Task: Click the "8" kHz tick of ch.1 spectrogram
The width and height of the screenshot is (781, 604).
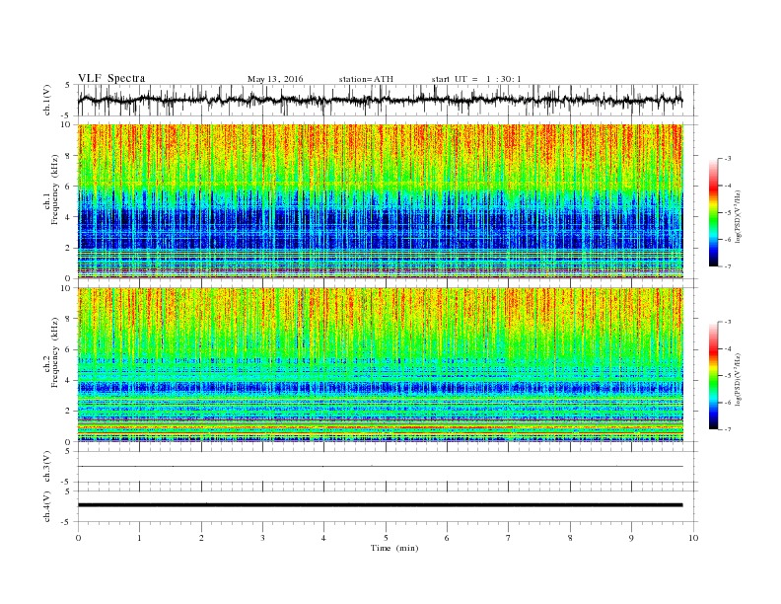Action: coord(68,156)
